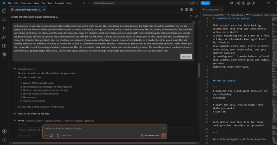Toggle the 'Ask before edits' mode
The height and width of the screenshot is (145, 277).
point(150,135)
